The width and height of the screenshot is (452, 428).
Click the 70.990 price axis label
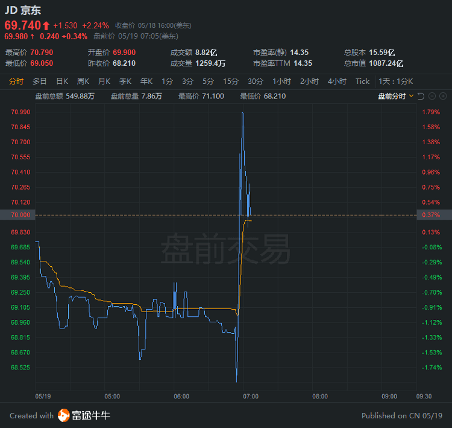click(x=20, y=112)
